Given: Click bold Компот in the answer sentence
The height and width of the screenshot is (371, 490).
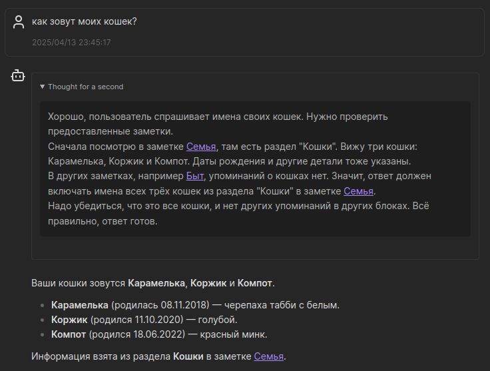Looking at the screenshot, I should [254, 283].
